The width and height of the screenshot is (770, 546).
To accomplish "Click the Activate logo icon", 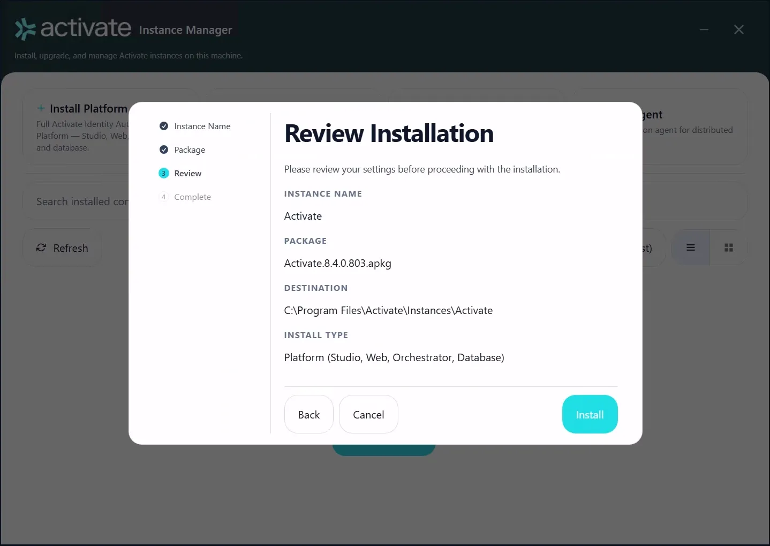I will [x=25, y=29].
